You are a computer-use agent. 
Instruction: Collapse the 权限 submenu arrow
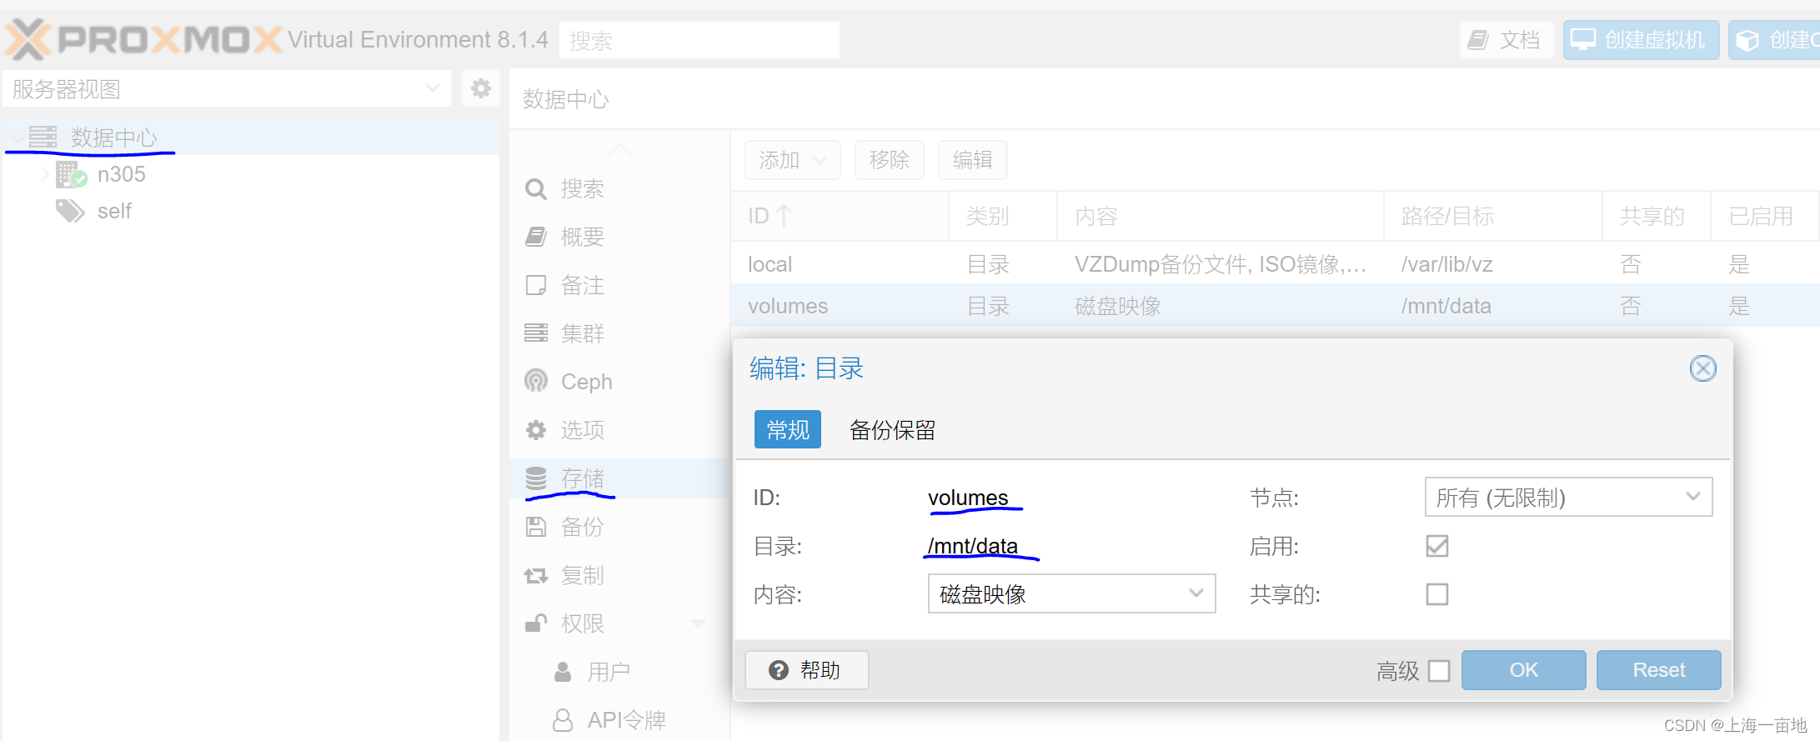coord(698,623)
